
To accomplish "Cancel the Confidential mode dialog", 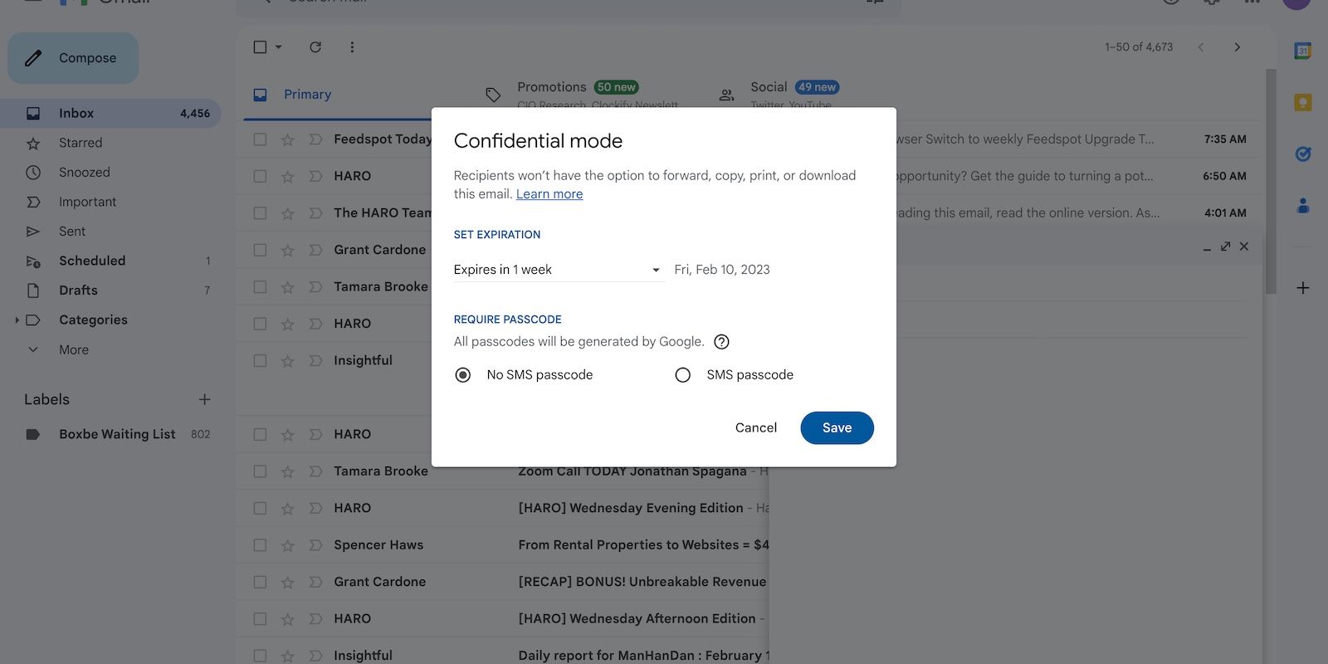I will 756,428.
